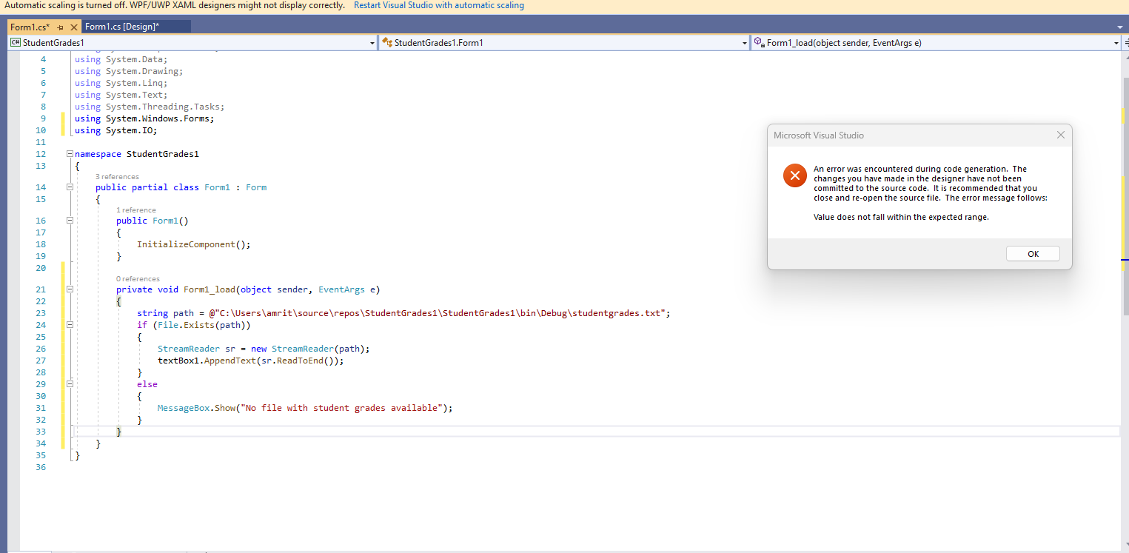This screenshot has height=553, width=1129.
Task: Click the class icon beside StudentGrades1.Form1
Action: pyautogui.click(x=386, y=43)
